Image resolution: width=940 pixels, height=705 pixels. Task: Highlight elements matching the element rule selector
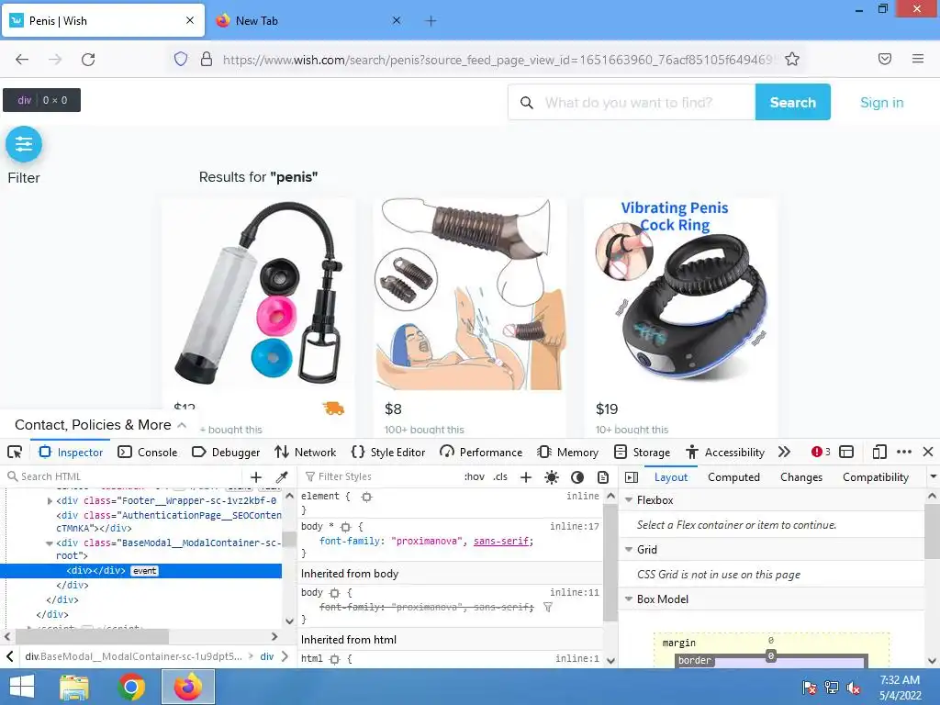tap(366, 497)
